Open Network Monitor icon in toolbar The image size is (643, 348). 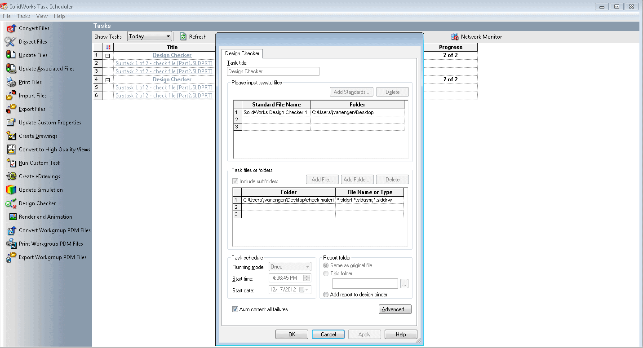coord(454,37)
